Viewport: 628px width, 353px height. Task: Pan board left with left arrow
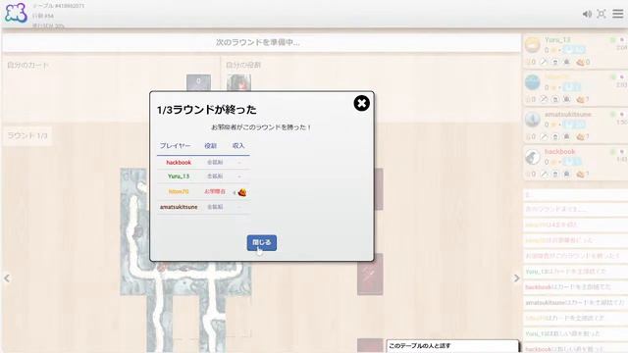pos(7,278)
